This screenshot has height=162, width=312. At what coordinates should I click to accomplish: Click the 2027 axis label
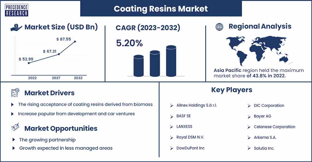56,78
